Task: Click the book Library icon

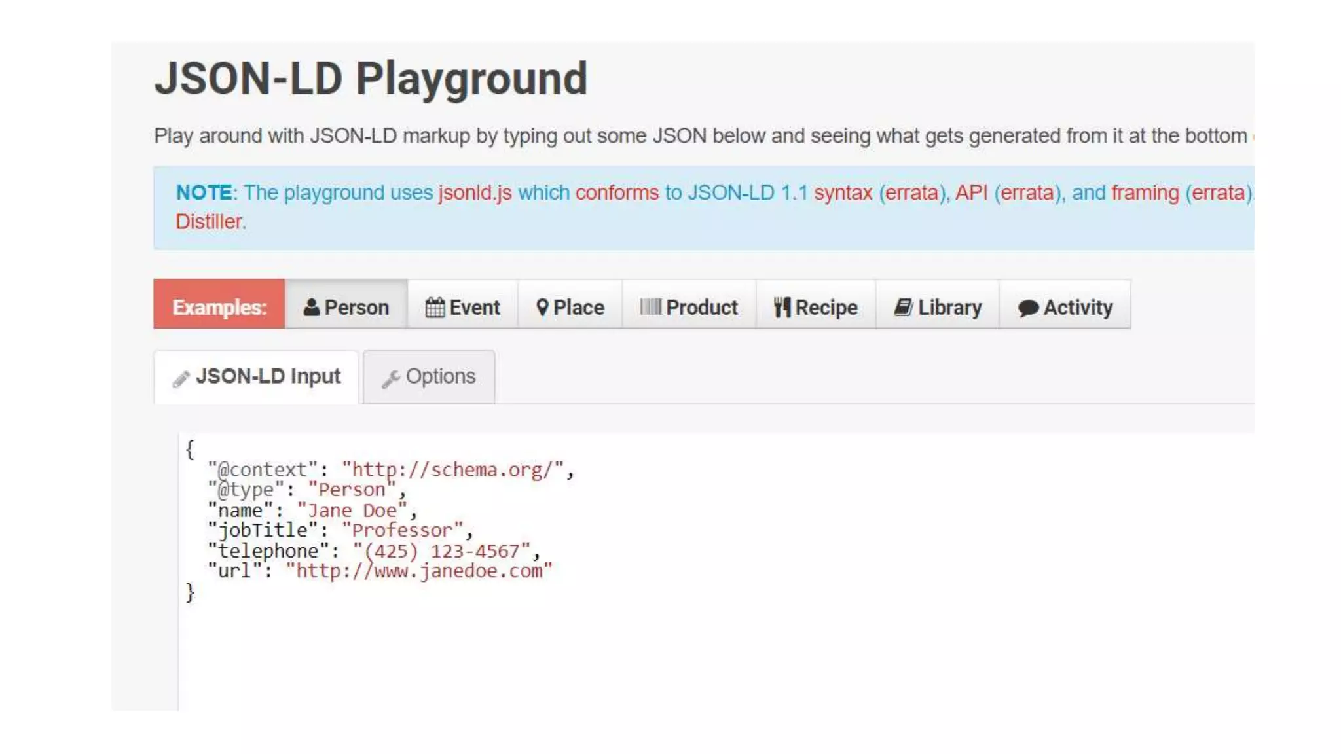Action: tap(904, 307)
